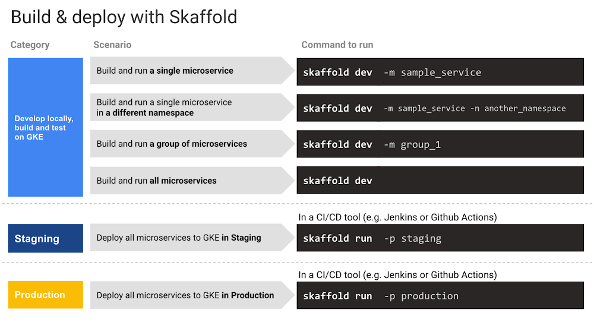This screenshot has width=594, height=322.
Task: Select the dark blue 'Stagning' category block
Action: (x=45, y=239)
